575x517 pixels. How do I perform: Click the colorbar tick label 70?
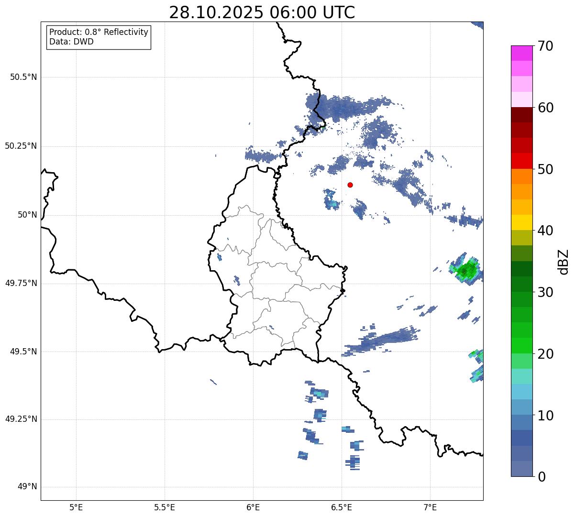(x=545, y=46)
